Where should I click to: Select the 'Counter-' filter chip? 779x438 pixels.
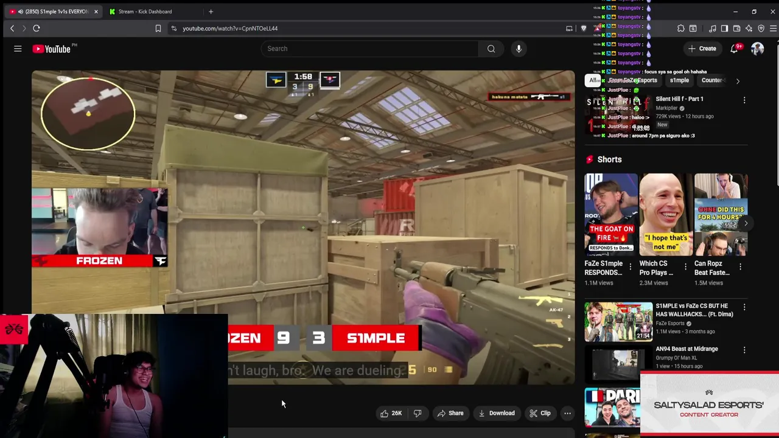click(713, 80)
